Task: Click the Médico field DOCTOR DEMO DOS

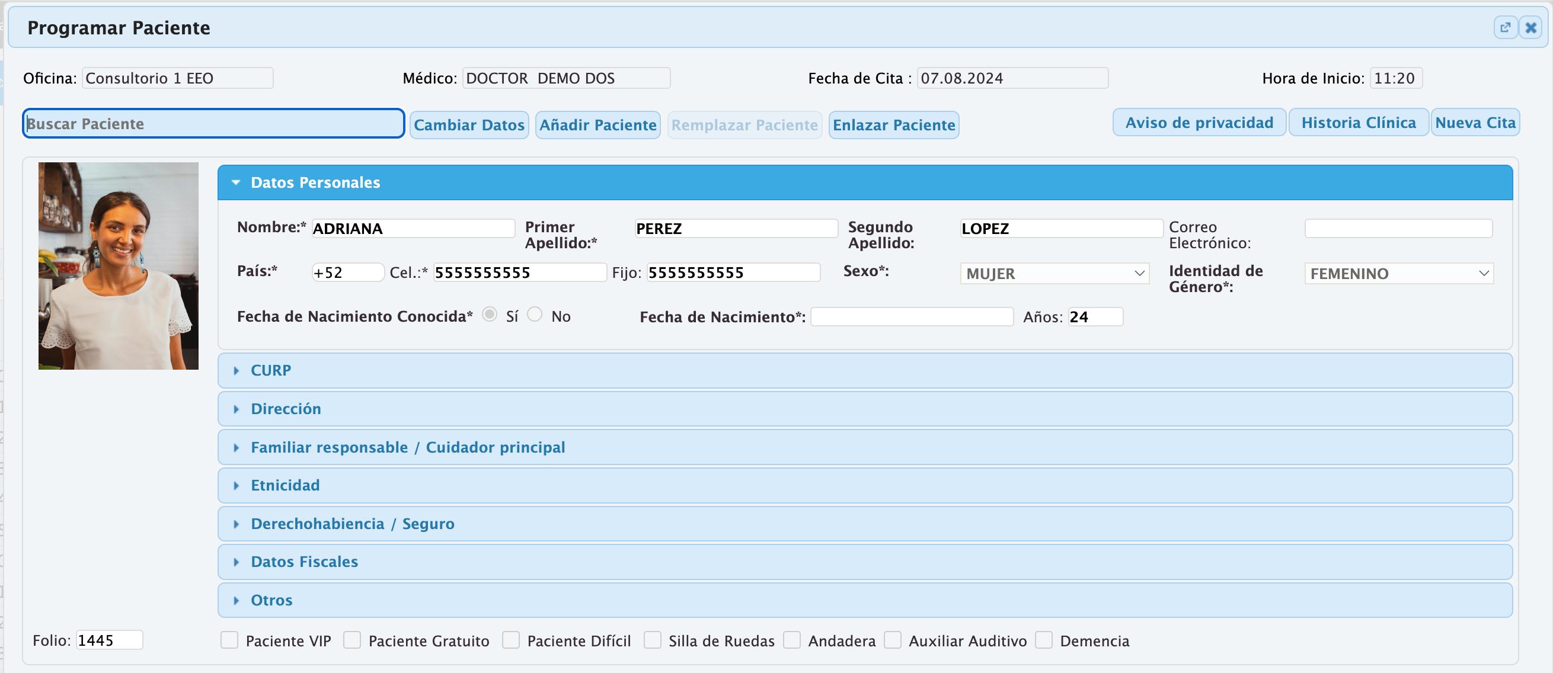Action: point(566,78)
